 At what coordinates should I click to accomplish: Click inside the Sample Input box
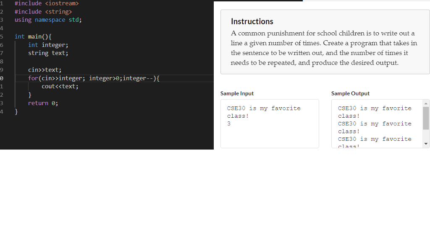[x=270, y=124]
